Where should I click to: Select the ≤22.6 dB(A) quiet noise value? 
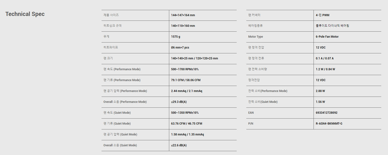(179, 145)
